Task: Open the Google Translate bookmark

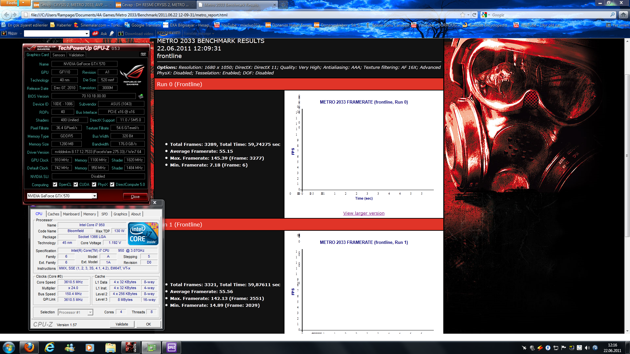Action: (143, 25)
